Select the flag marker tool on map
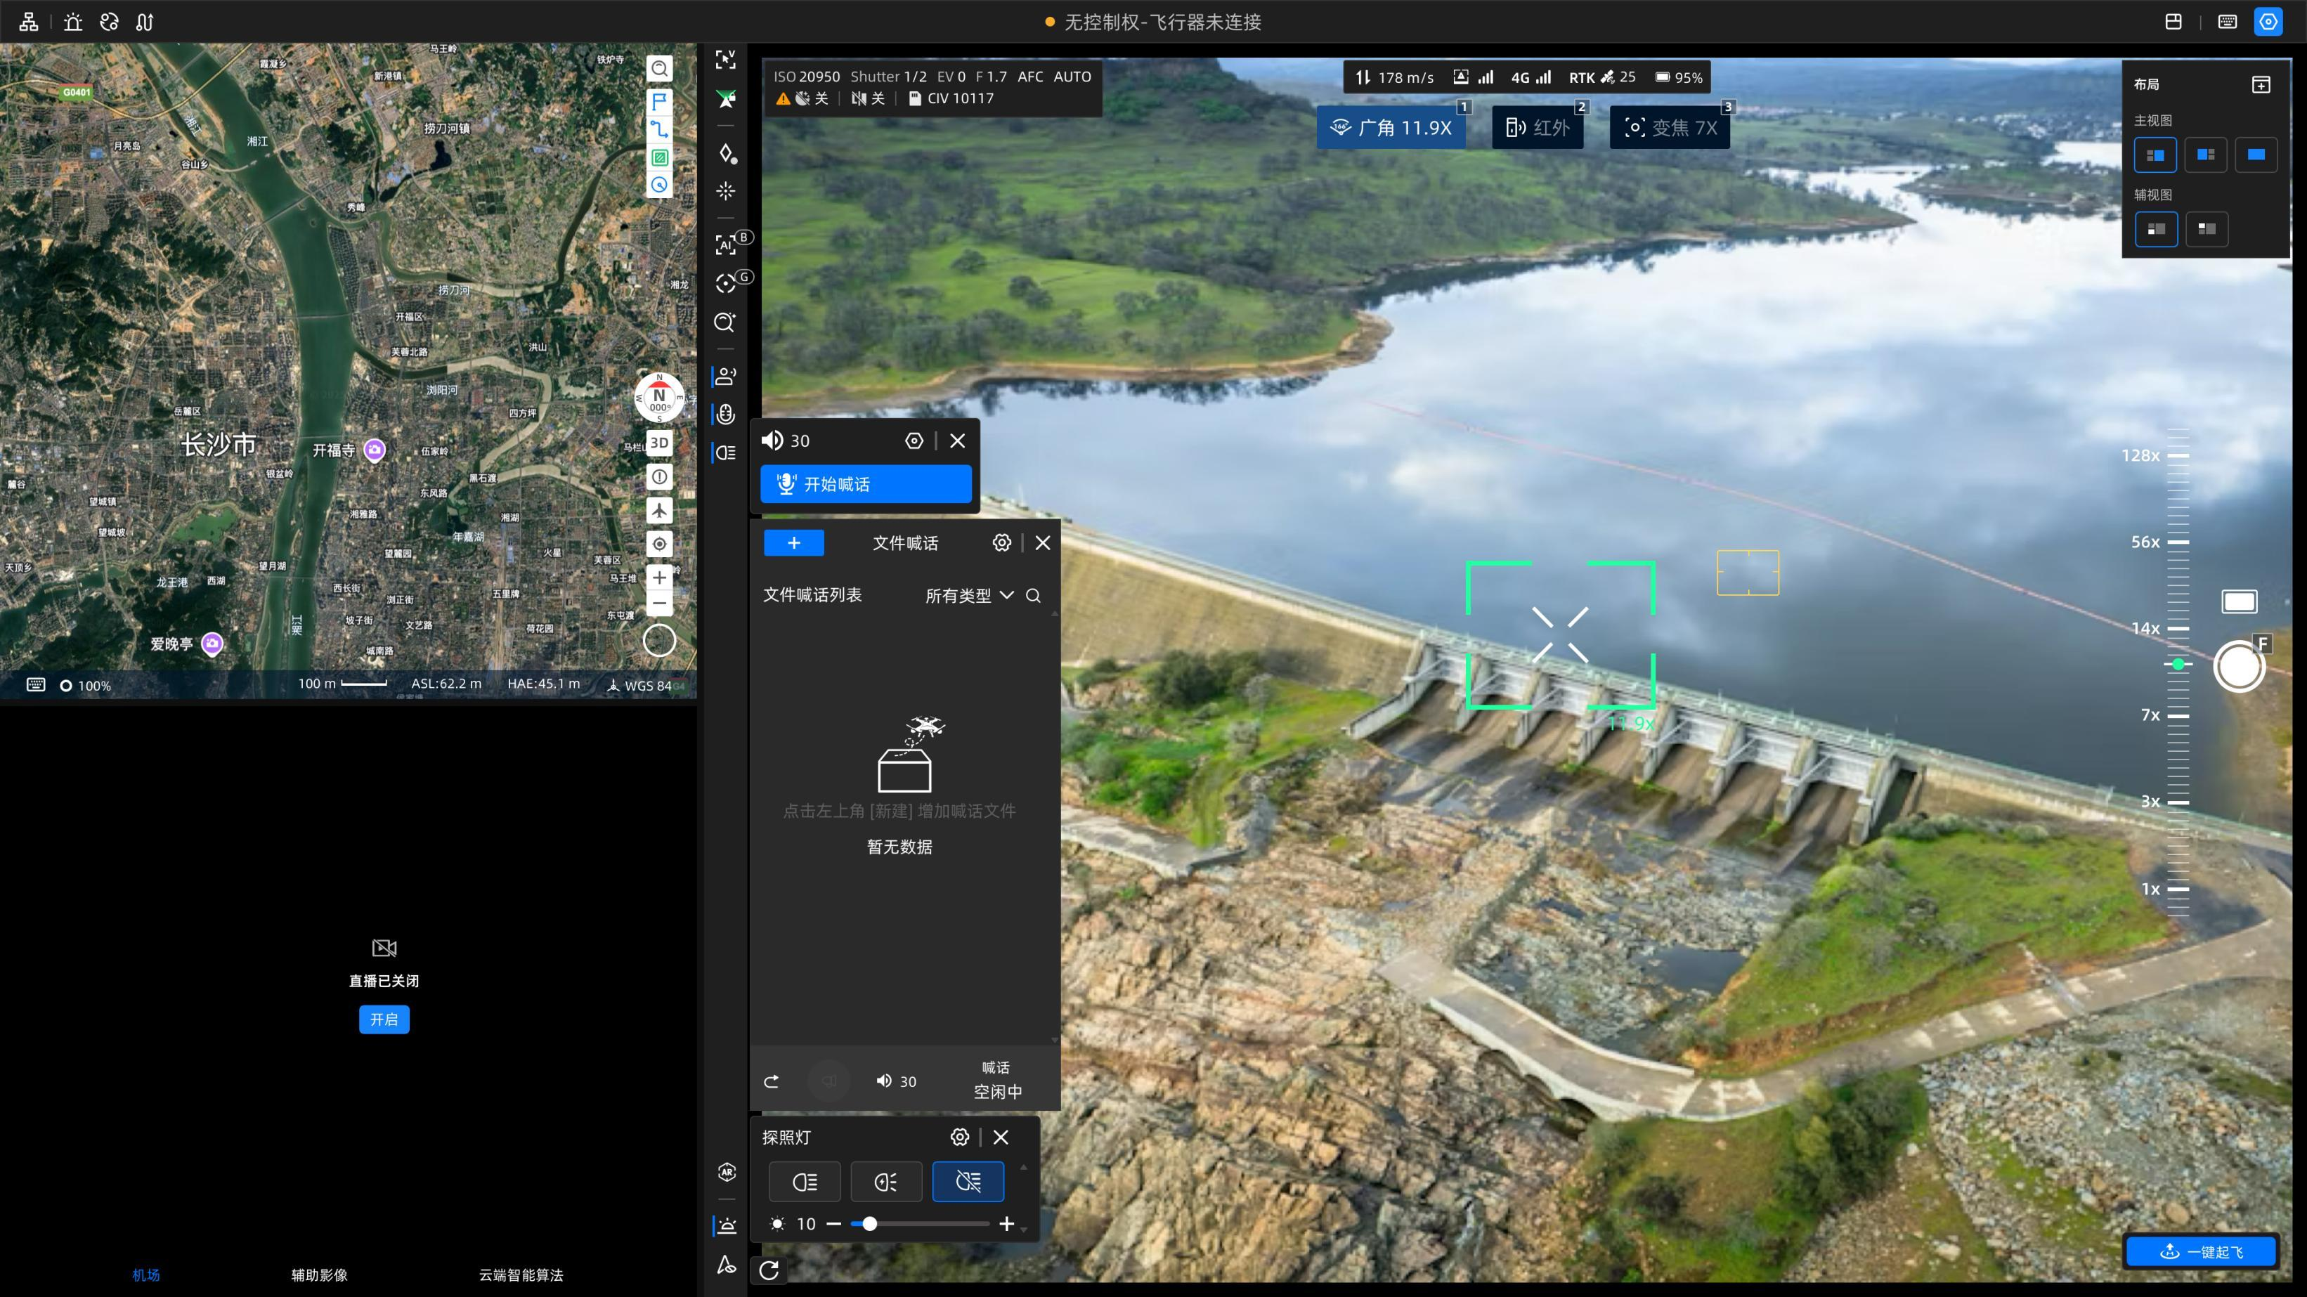Image resolution: width=2307 pixels, height=1297 pixels. pyautogui.click(x=659, y=101)
